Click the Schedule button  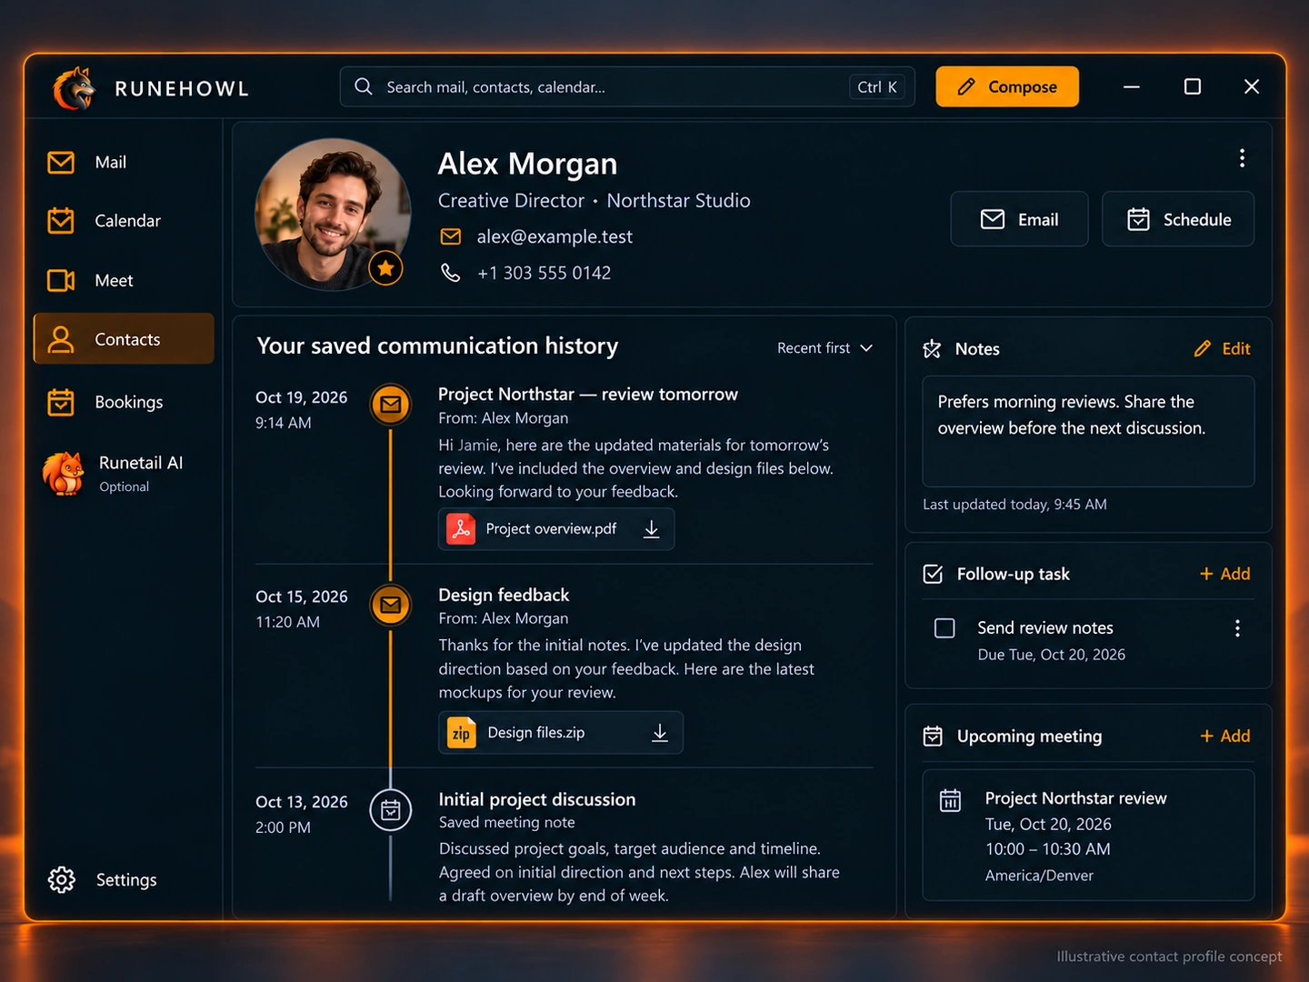[x=1178, y=219]
